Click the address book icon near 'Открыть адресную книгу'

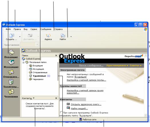click(x=68, y=104)
